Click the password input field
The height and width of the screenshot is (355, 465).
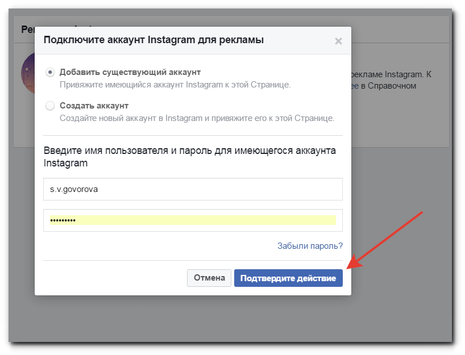[193, 220]
